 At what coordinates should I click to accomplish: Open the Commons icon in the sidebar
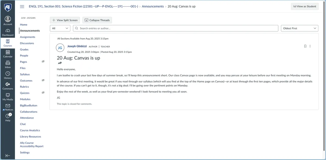8,84
